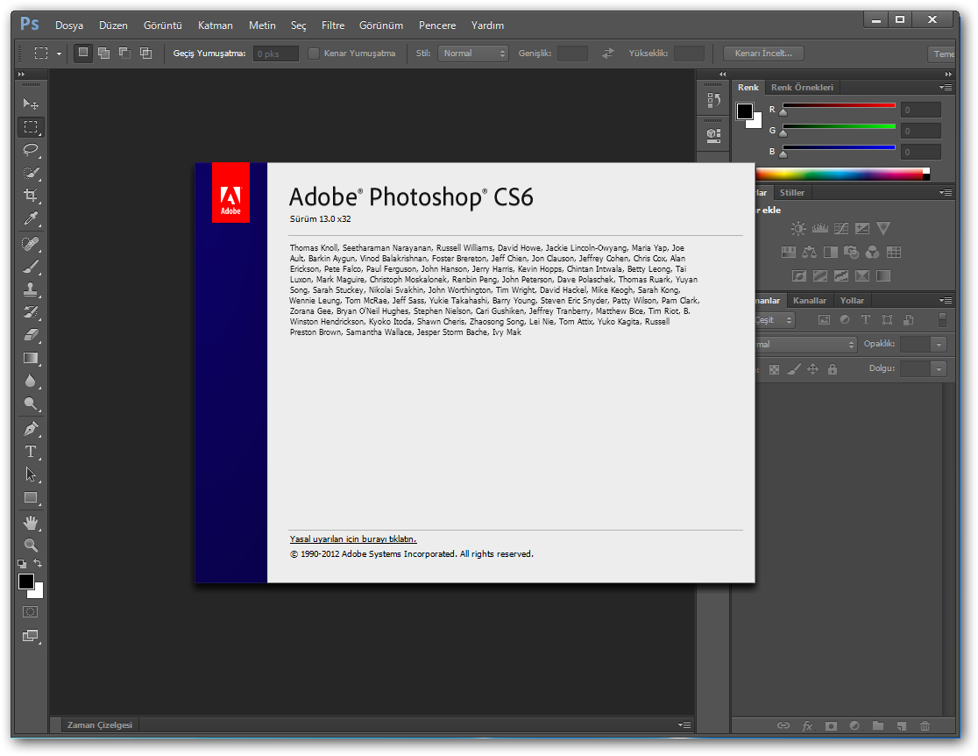This screenshot has width=978, height=756.
Task: Open the Pencere menu
Action: [x=437, y=25]
